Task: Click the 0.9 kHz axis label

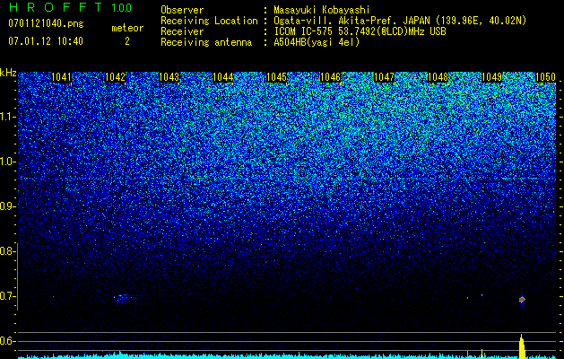Action: 7,206
